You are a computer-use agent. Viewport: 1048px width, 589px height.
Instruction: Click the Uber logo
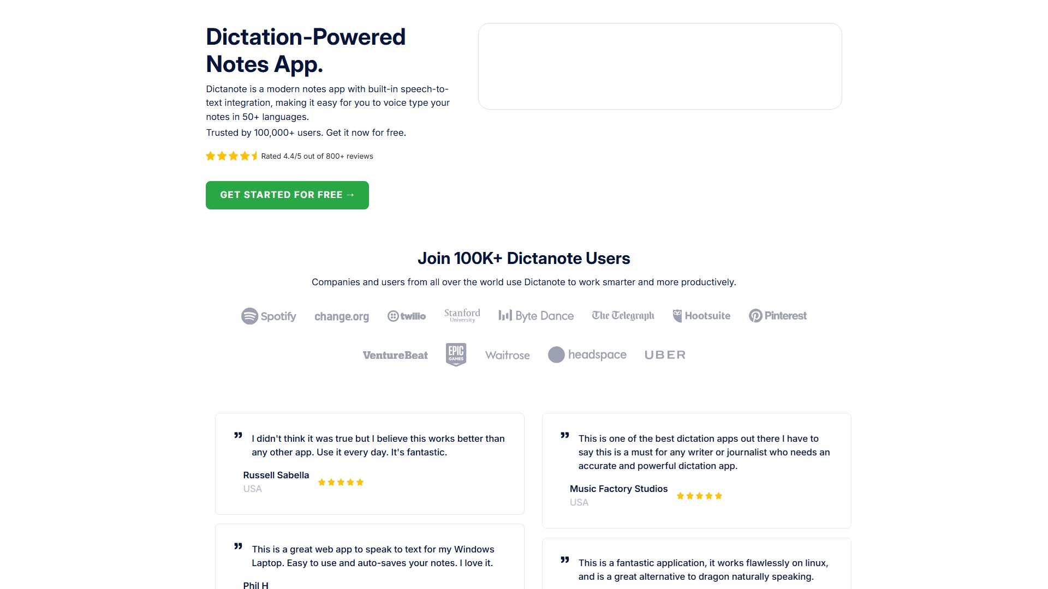pos(665,355)
